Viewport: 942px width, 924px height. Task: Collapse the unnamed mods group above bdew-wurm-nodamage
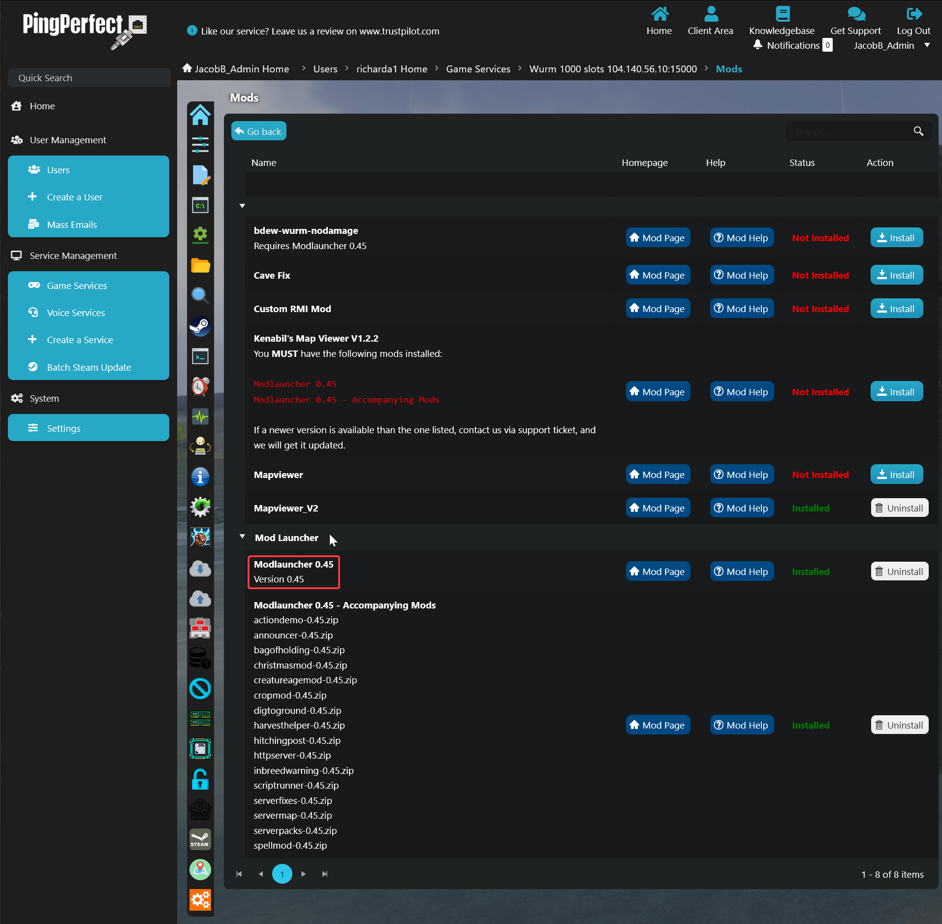point(242,206)
